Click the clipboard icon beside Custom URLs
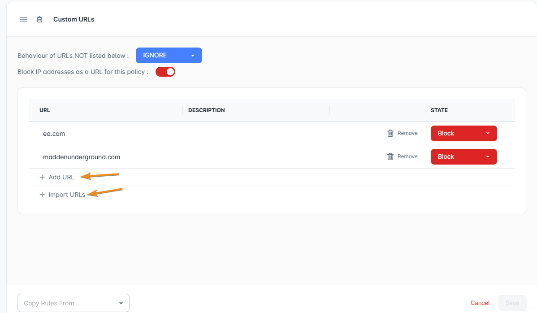The width and height of the screenshot is (537, 313). 40,20
